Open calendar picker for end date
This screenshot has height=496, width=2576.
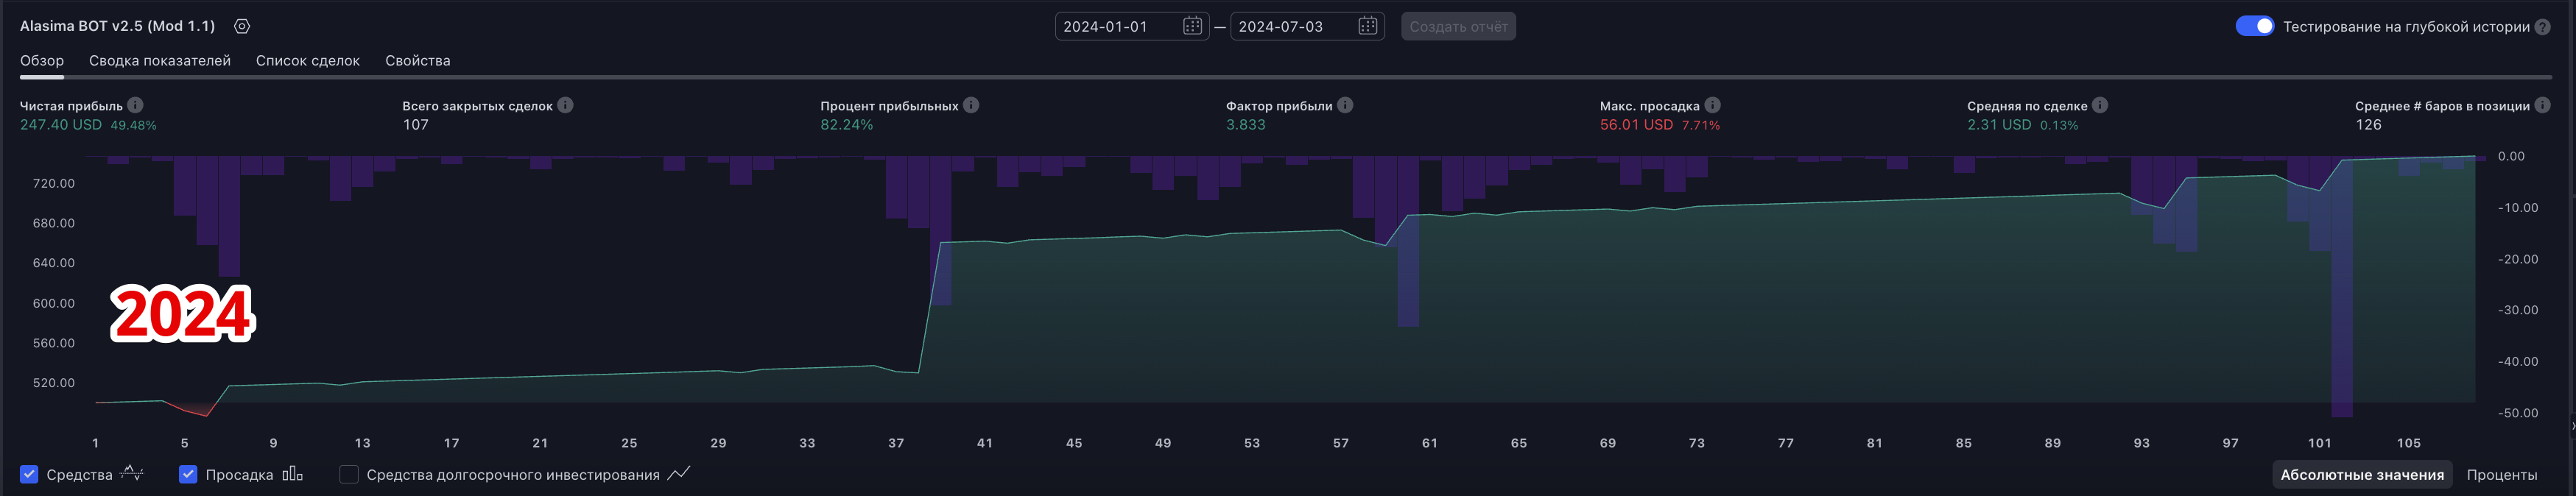click(x=1368, y=26)
